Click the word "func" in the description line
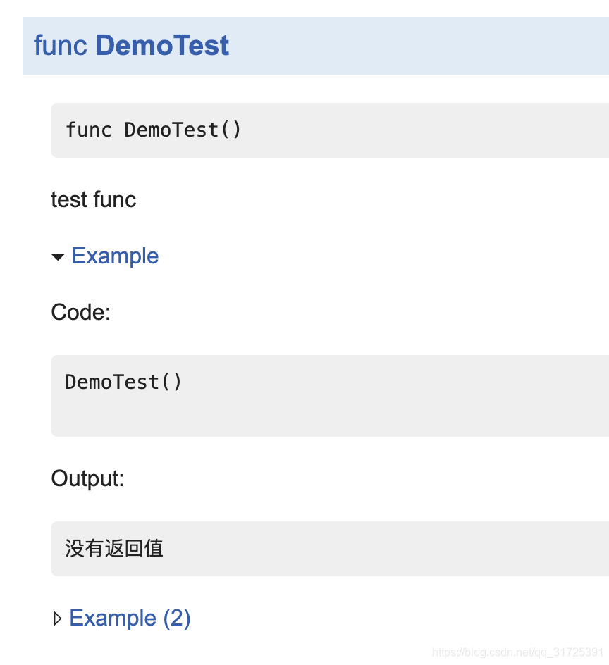This screenshot has height=665, width=609. click(114, 199)
